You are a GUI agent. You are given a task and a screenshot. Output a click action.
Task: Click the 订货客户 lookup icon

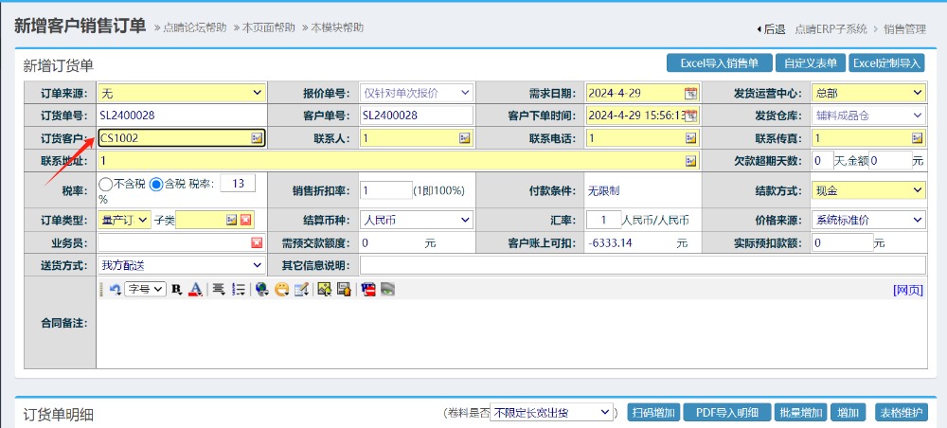pos(257,138)
